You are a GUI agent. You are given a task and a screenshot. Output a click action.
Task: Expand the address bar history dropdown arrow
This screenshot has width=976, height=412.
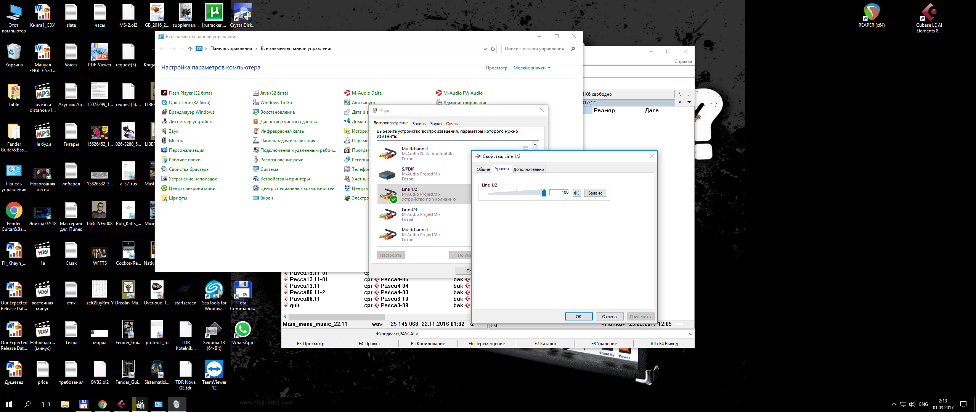(485, 49)
